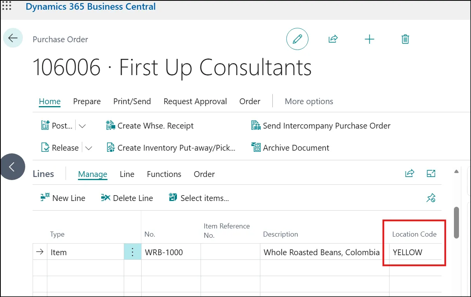Create a warehouse receipt
Viewport: 471px width, 297px height.
coord(150,125)
